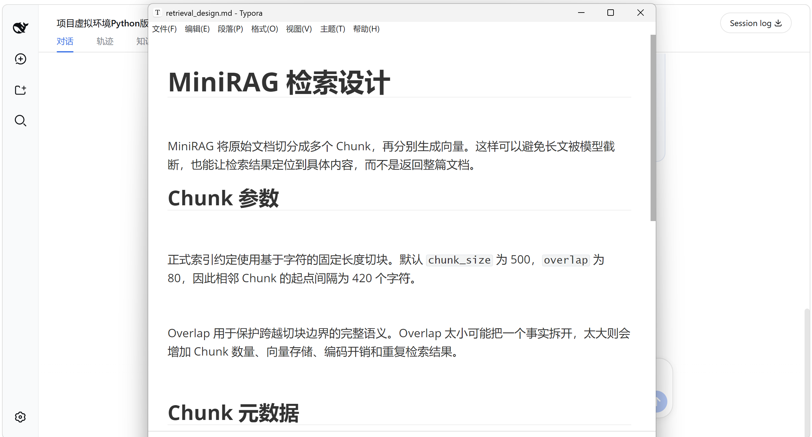Click the paragraph beginning 正式索引约定
The height and width of the screenshot is (437, 812).
[x=386, y=269]
